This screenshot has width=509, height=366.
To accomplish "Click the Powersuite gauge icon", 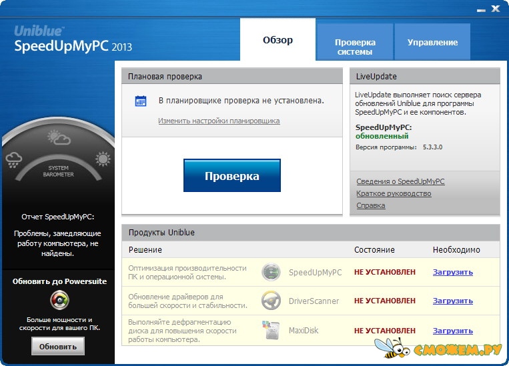I will pos(60,300).
